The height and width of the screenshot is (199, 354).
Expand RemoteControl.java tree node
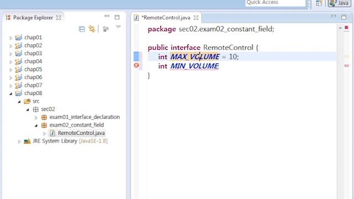(x=44, y=134)
